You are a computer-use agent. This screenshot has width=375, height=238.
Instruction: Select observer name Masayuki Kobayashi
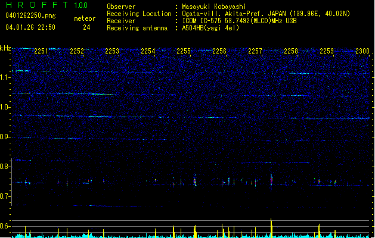click(x=214, y=7)
